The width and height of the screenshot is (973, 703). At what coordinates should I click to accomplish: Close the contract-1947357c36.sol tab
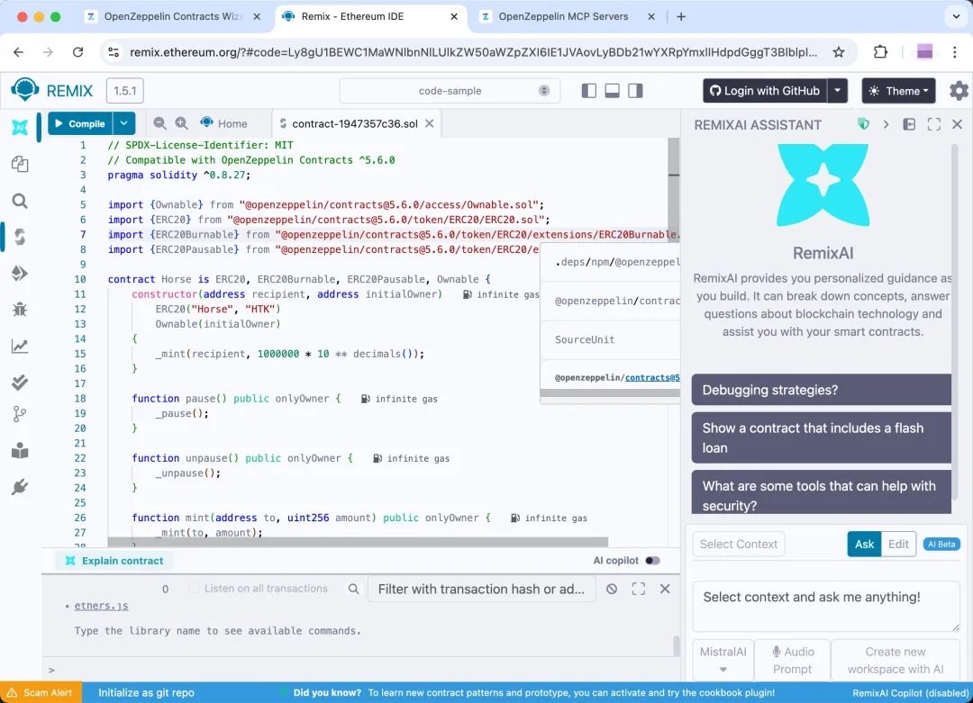tap(430, 123)
